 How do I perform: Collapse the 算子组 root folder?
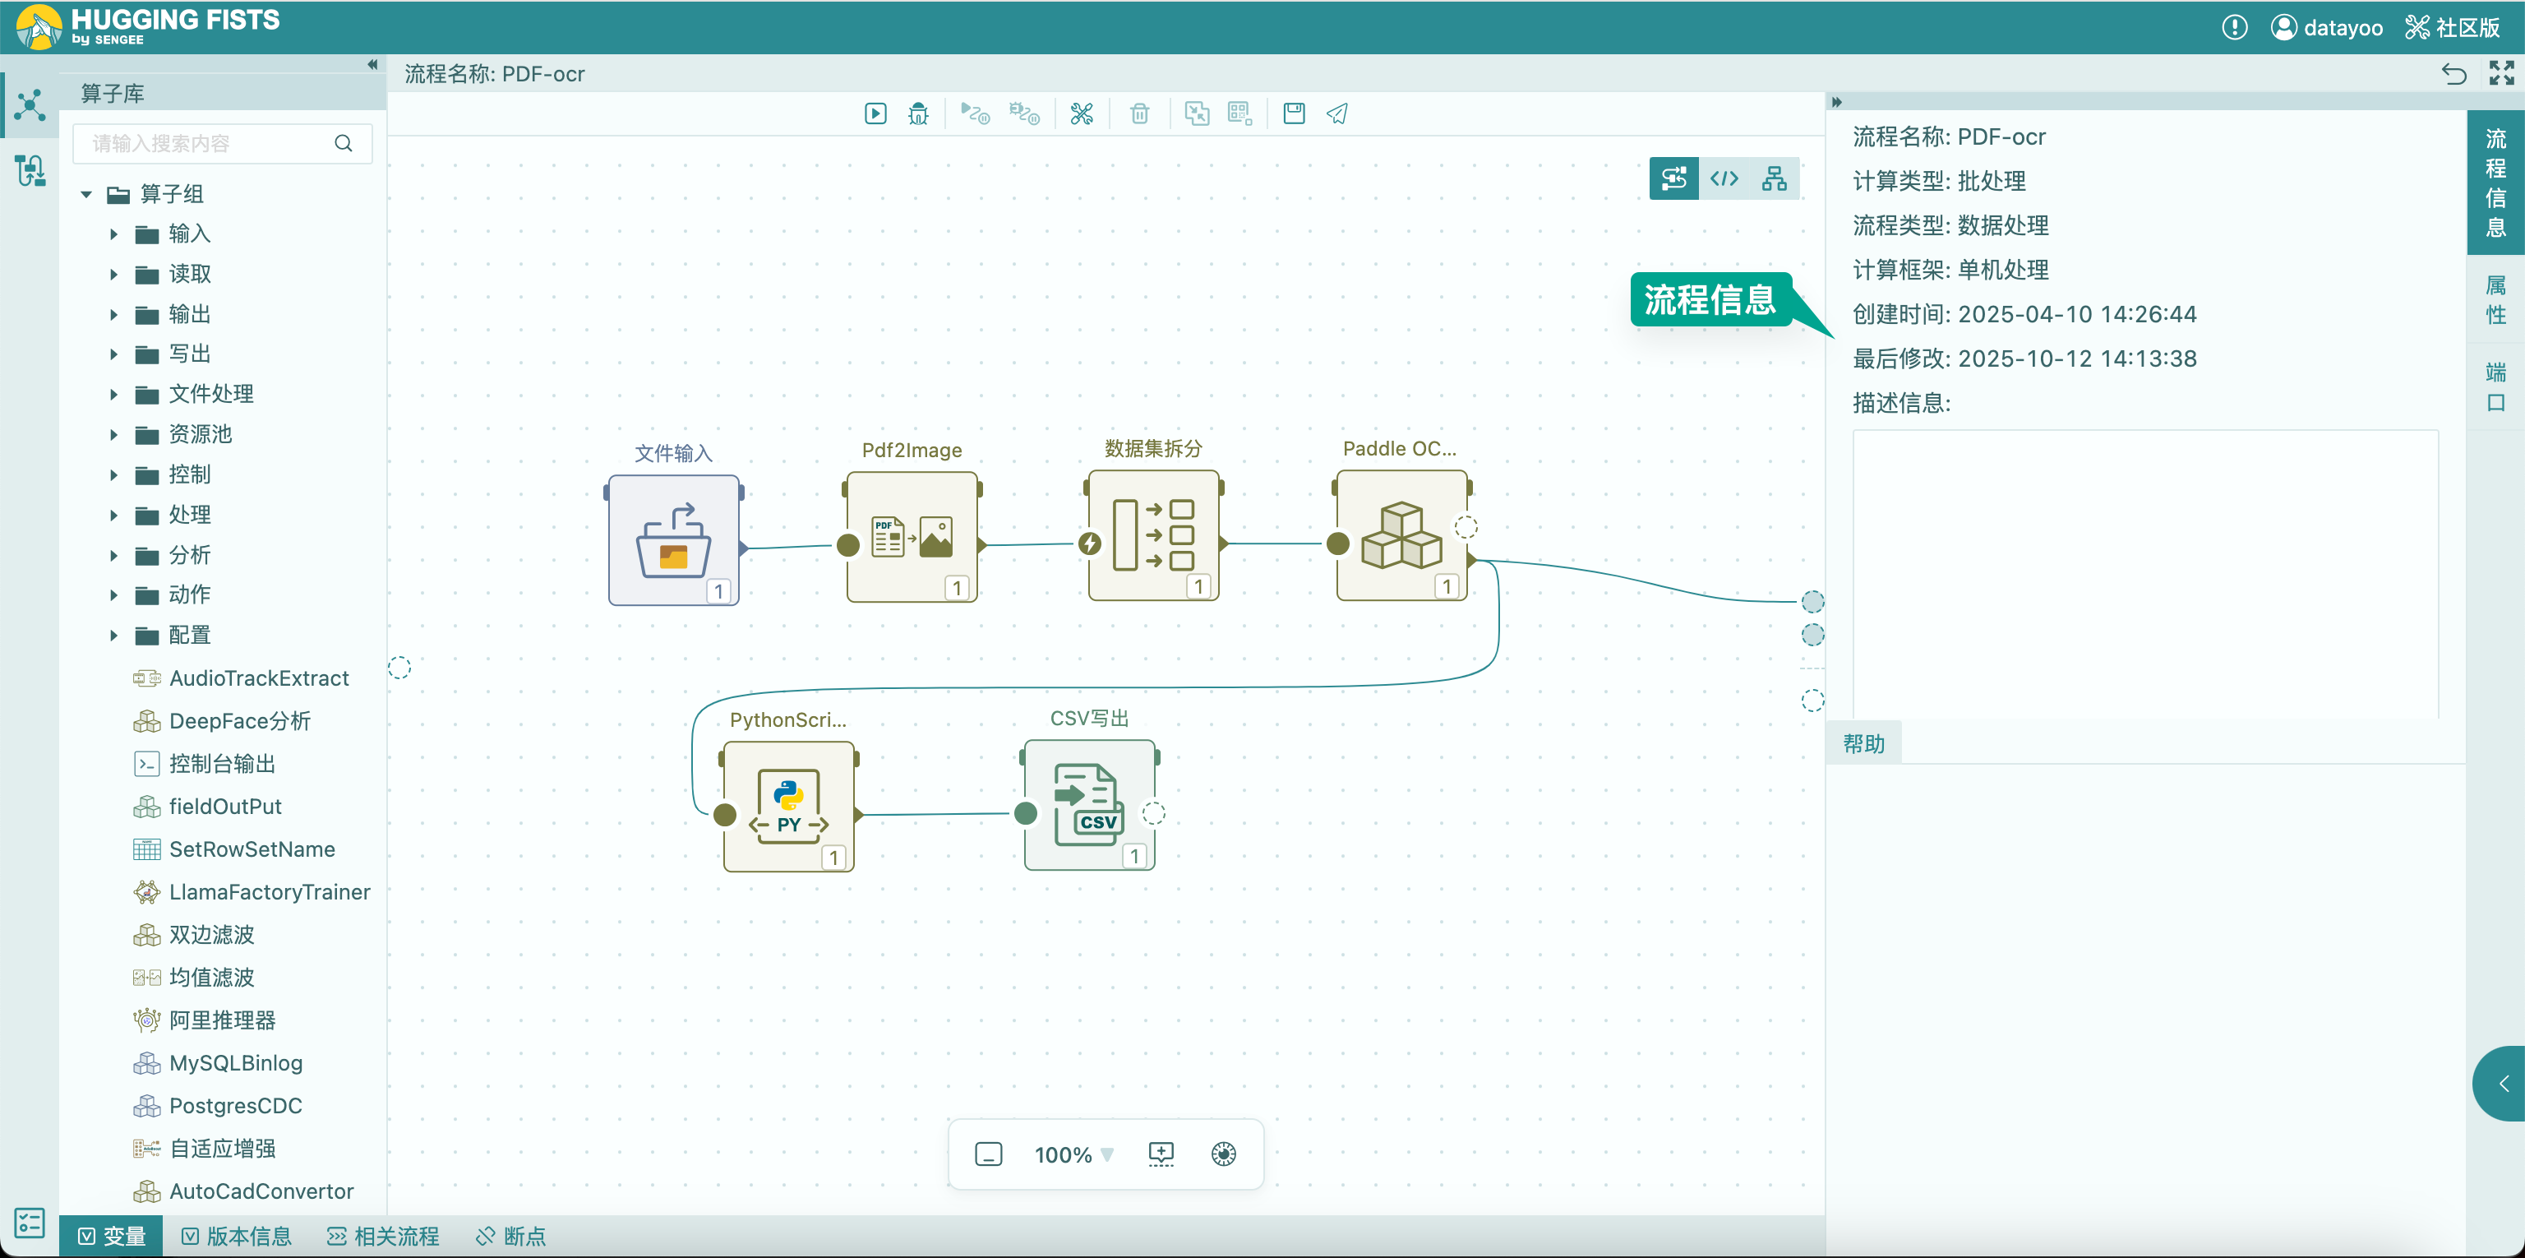(86, 194)
